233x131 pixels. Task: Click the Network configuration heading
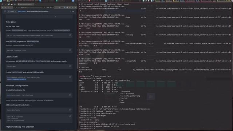17,86
